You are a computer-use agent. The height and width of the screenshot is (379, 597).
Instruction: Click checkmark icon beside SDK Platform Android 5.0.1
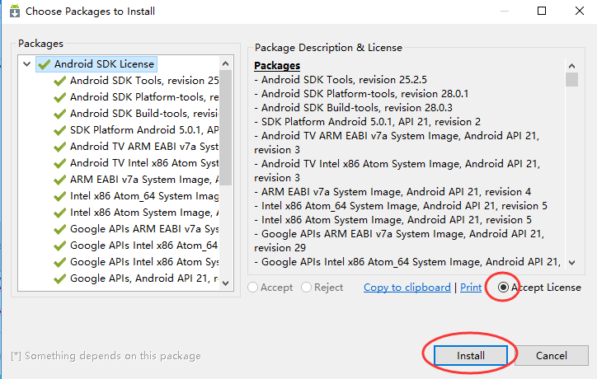pyautogui.click(x=60, y=130)
